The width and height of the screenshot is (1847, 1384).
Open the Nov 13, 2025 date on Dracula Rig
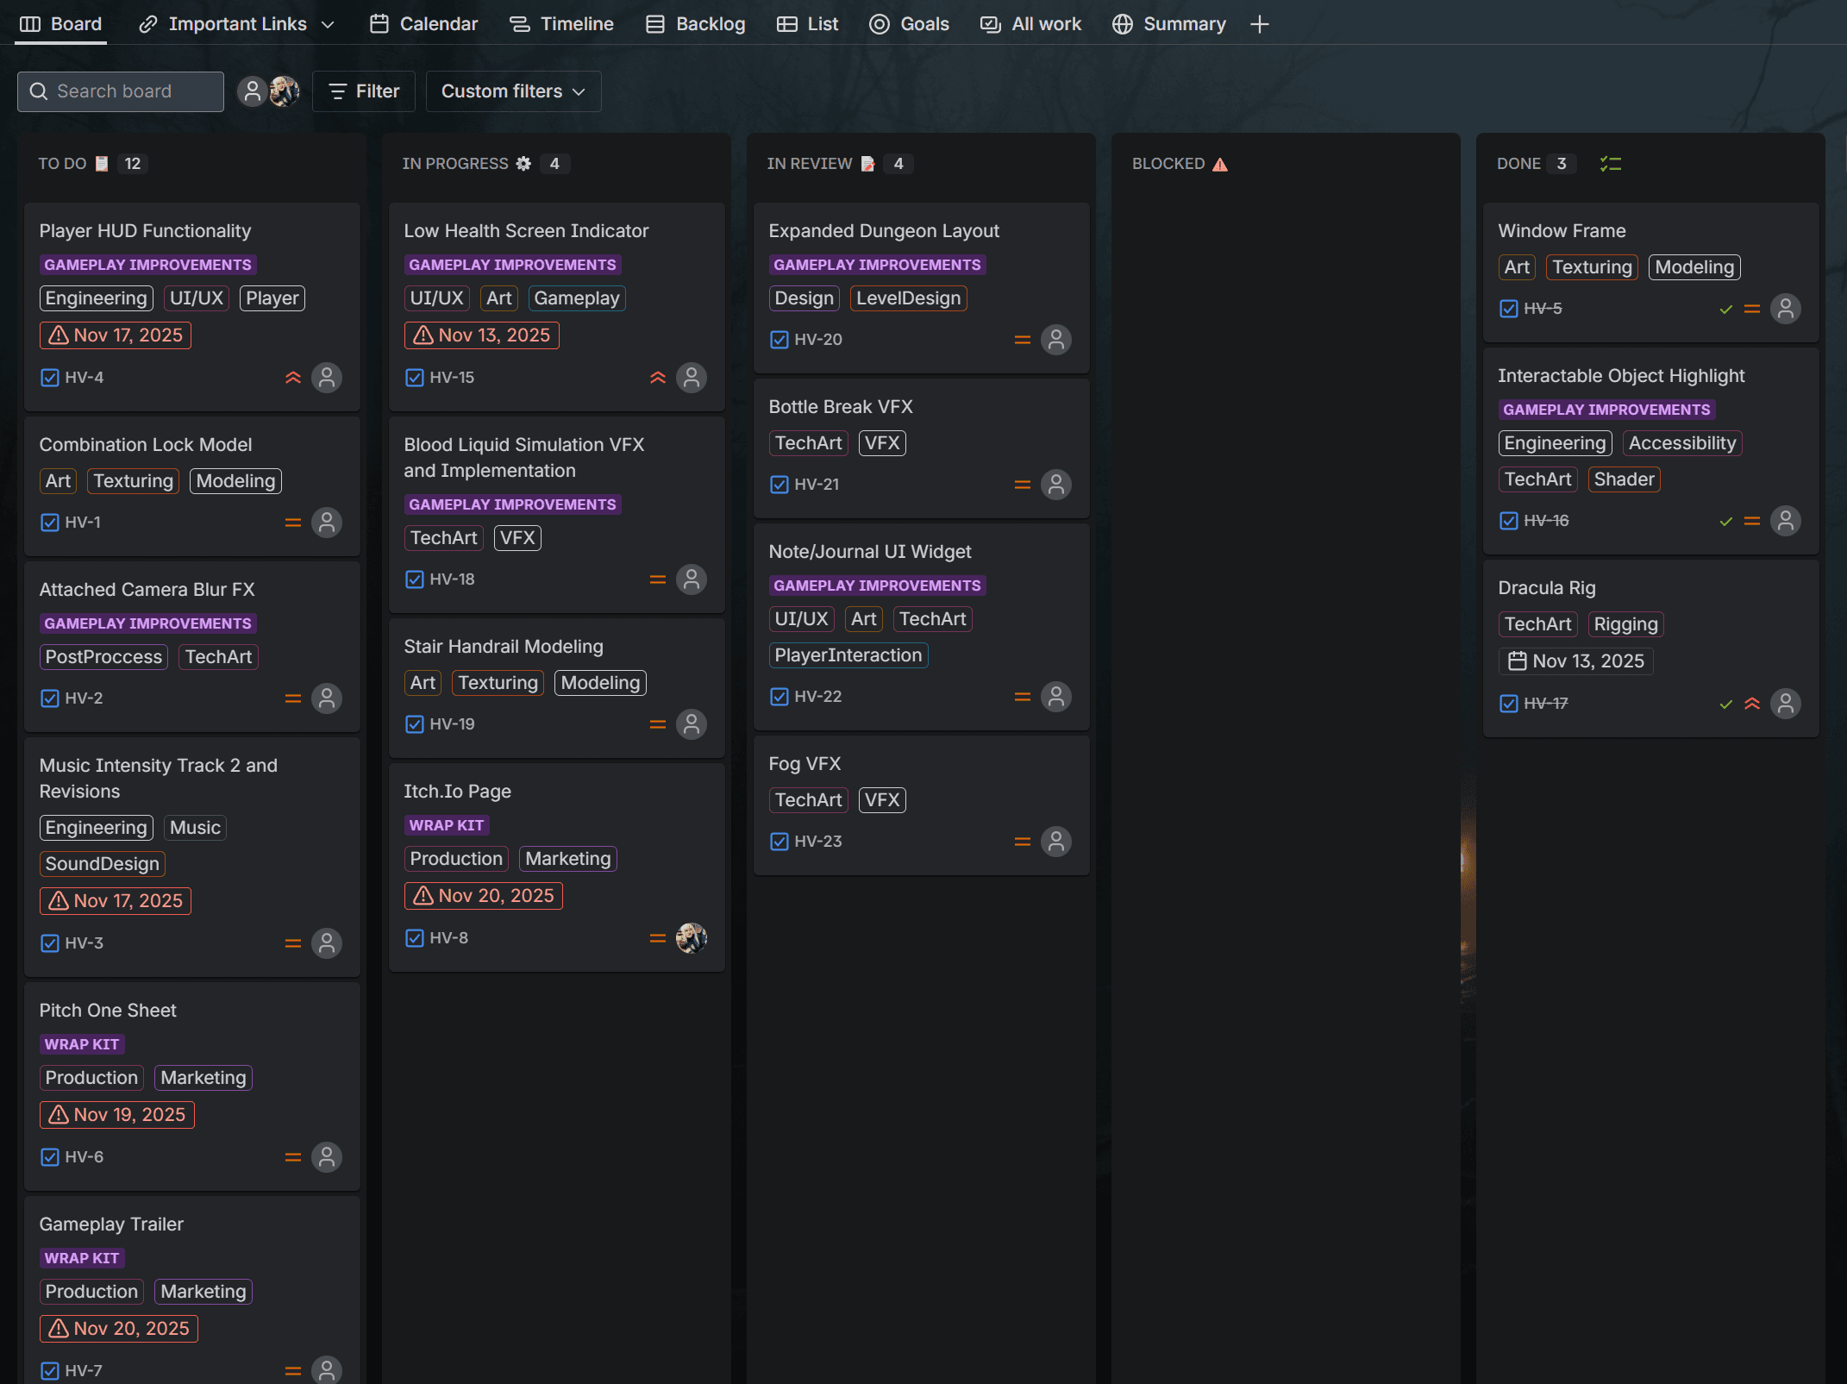1576,661
